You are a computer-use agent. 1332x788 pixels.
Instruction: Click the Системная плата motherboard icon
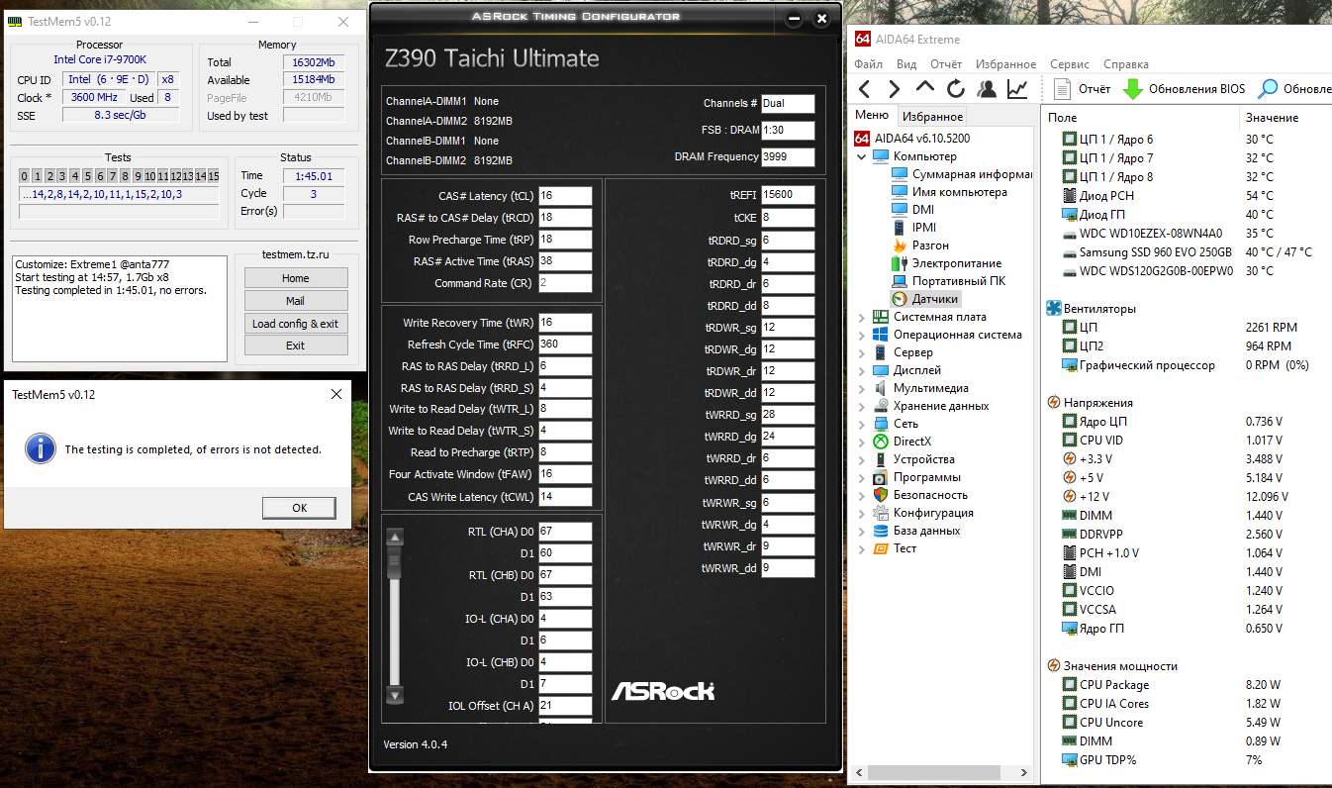pos(881,317)
